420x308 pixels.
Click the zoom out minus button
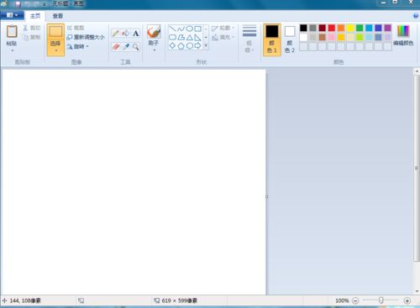(355, 300)
